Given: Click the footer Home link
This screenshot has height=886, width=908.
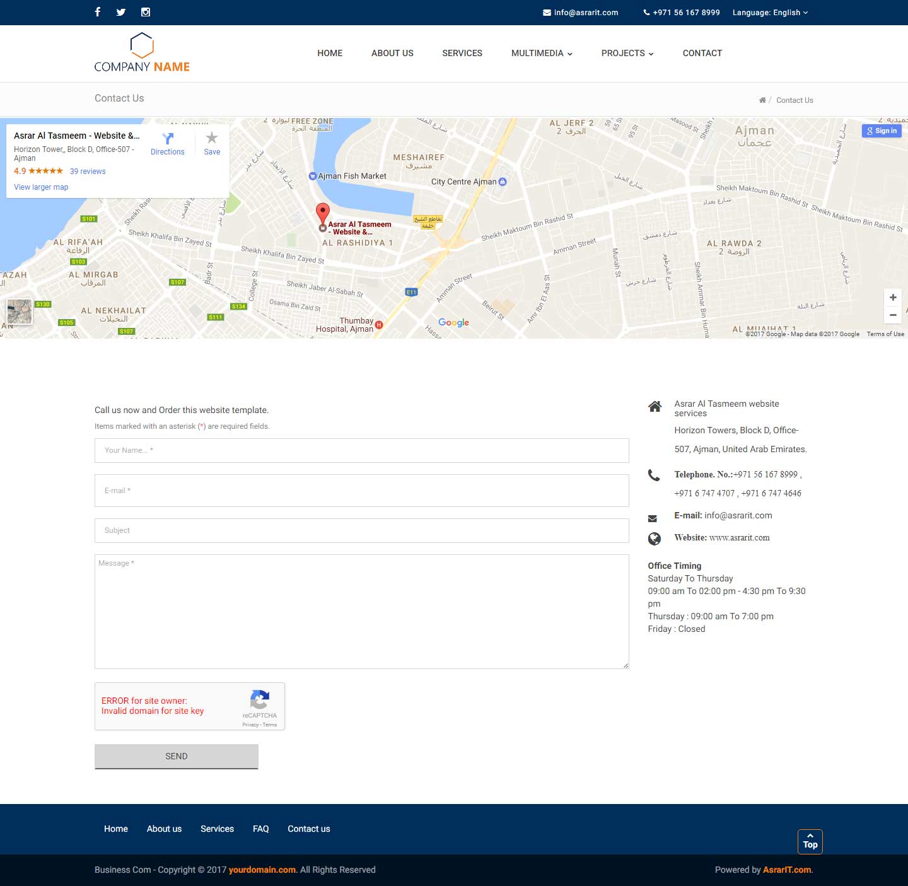Looking at the screenshot, I should [x=116, y=829].
